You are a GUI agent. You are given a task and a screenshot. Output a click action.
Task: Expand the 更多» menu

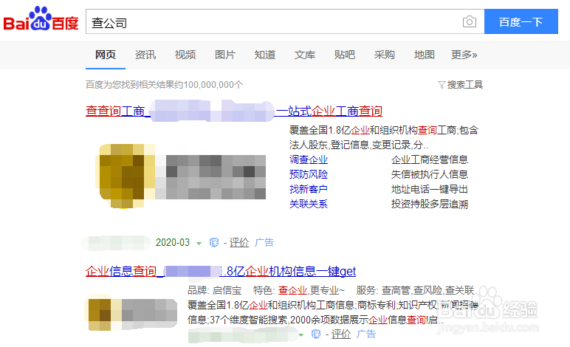[464, 55]
